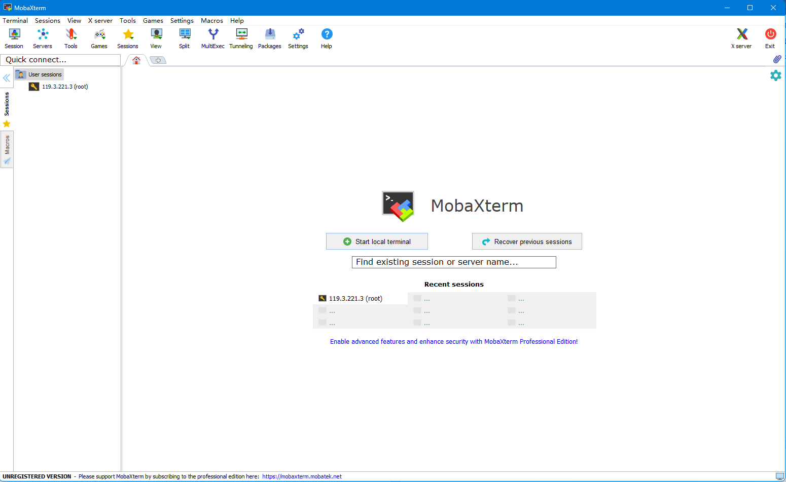Select the User sessions folder
786x482 pixels.
point(40,74)
